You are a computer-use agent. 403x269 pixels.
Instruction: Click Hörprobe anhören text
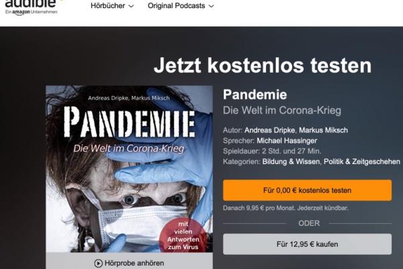(134, 264)
